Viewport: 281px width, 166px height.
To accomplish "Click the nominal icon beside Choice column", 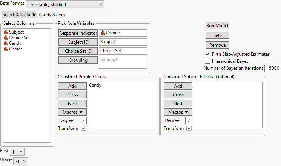I will 6,49.
